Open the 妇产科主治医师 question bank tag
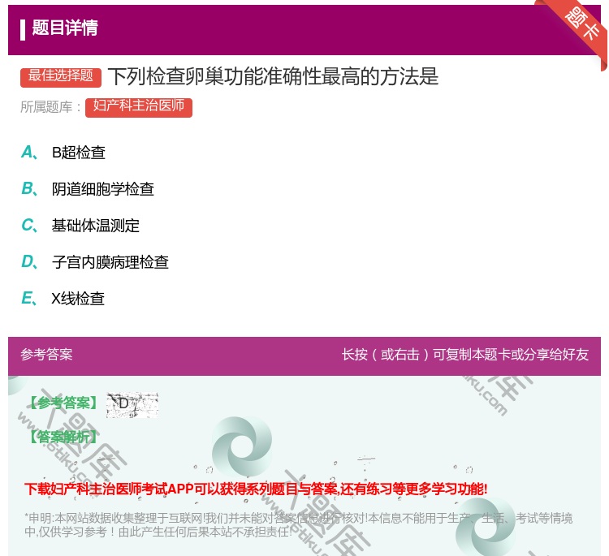This screenshot has width=609, height=556. [x=139, y=107]
